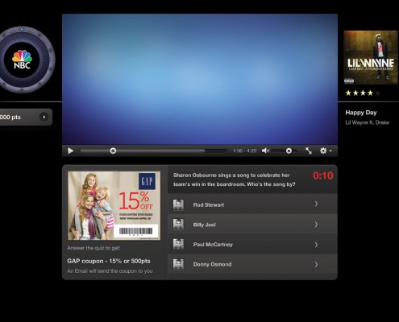Click the chevron beside Paul McCartney
399x322 pixels.
(x=316, y=245)
